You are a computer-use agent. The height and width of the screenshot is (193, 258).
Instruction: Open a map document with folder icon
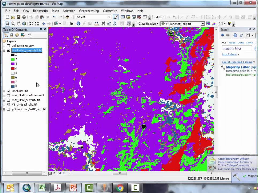coord(13,17)
